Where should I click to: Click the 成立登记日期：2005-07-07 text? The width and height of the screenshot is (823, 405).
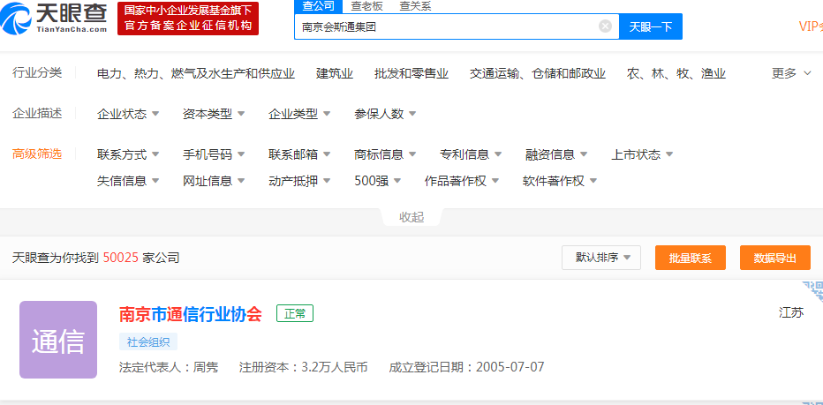click(466, 367)
